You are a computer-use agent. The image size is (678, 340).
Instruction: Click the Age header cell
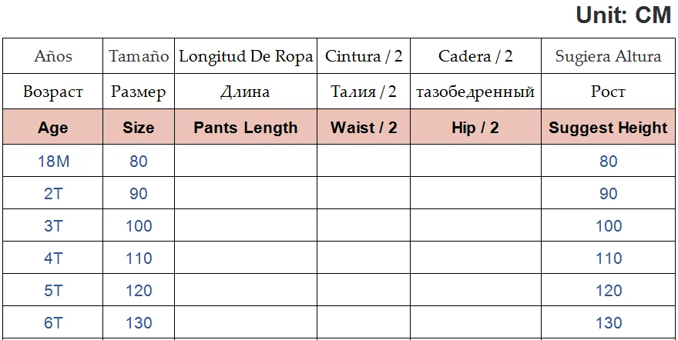53,128
